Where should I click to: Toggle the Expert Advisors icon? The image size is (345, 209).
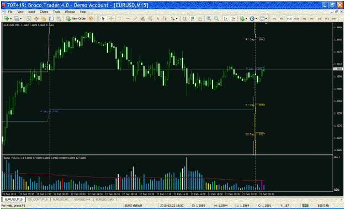(x=91, y=19)
